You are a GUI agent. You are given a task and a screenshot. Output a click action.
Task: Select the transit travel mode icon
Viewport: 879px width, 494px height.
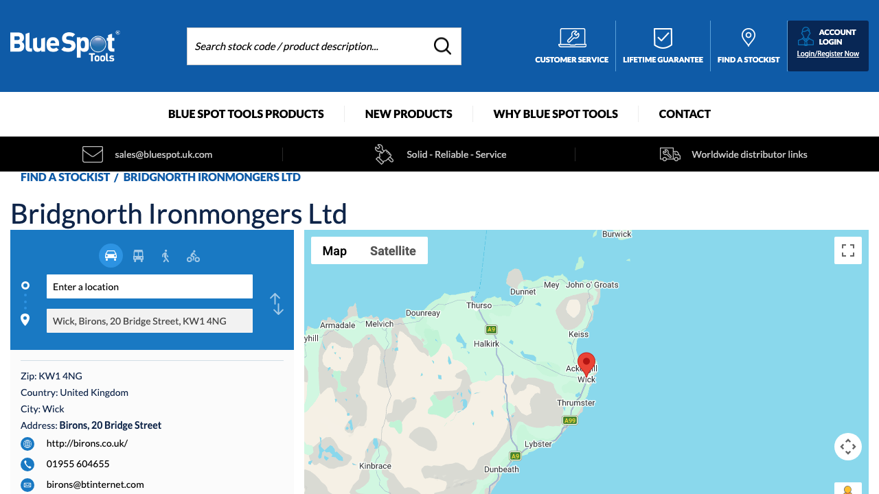pyautogui.click(x=138, y=255)
